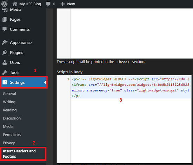This screenshot has width=193, height=165.
Task: Open the Pages menu
Action: click(15, 20)
